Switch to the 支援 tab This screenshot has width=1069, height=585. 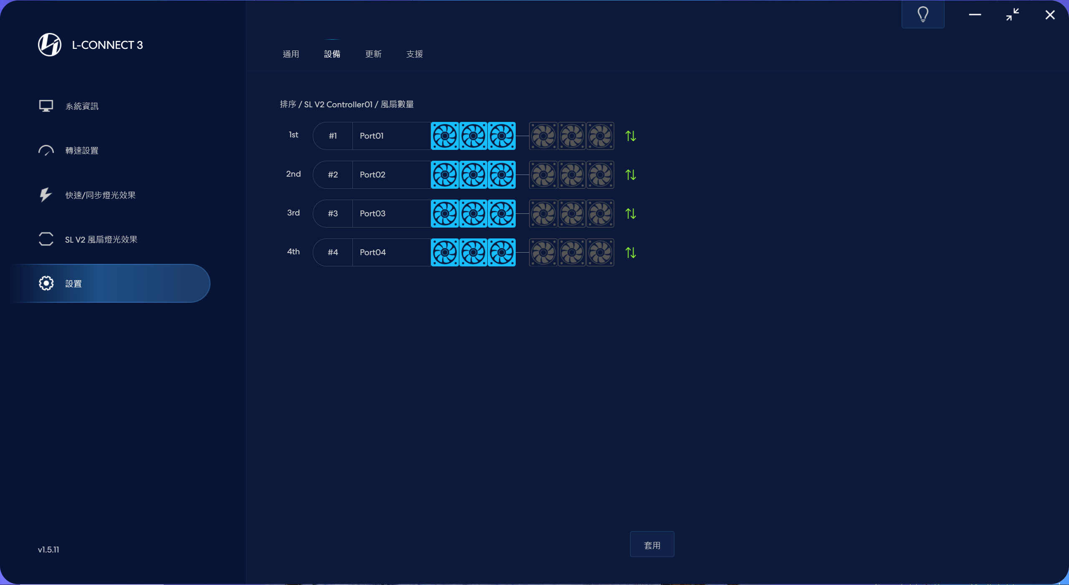(x=415, y=54)
